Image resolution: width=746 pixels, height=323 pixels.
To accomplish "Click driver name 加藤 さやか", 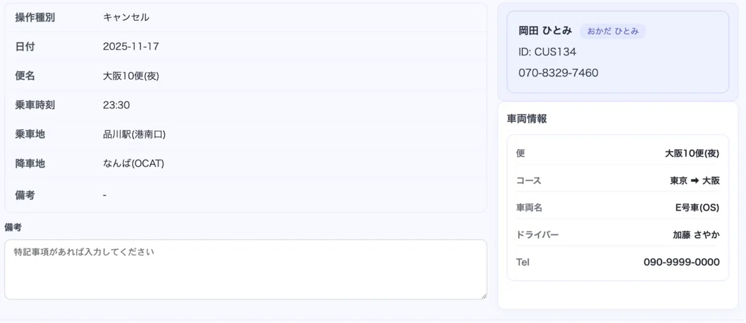I will click(696, 235).
